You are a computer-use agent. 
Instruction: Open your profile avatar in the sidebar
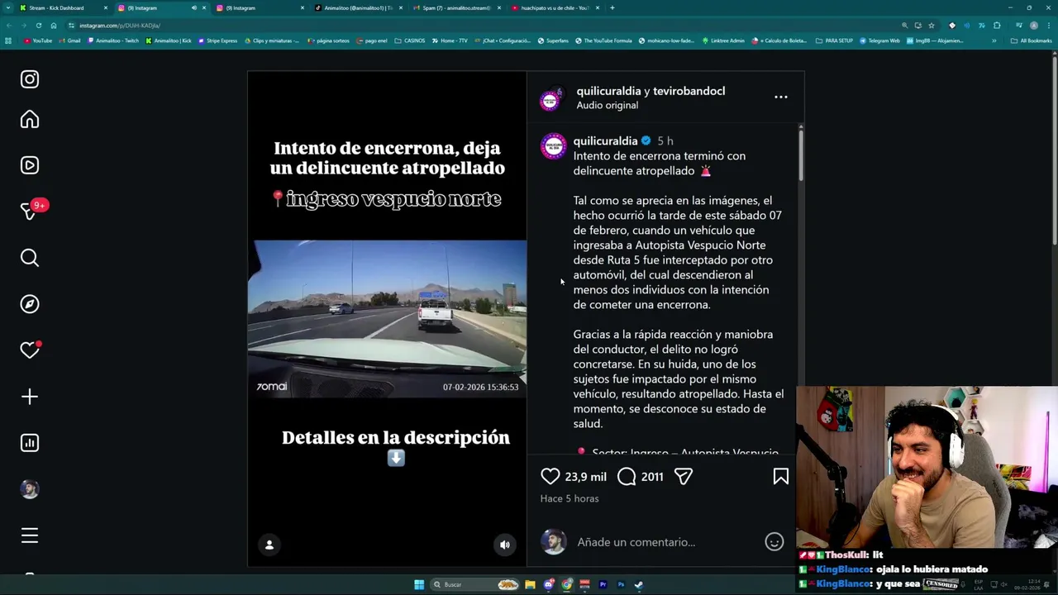point(30,489)
